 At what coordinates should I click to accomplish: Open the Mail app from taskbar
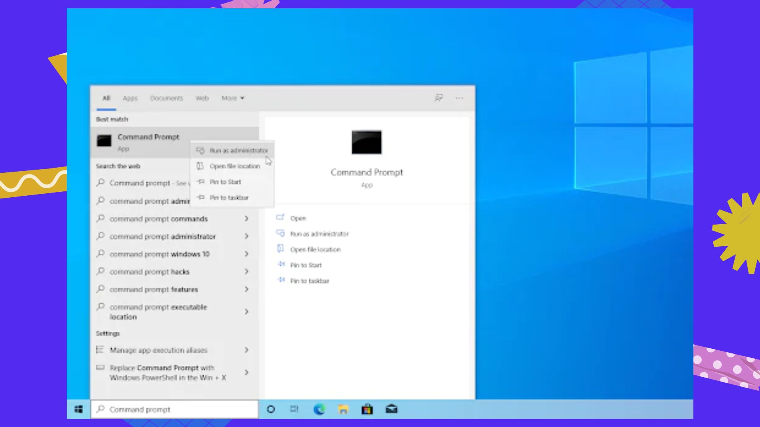[391, 409]
